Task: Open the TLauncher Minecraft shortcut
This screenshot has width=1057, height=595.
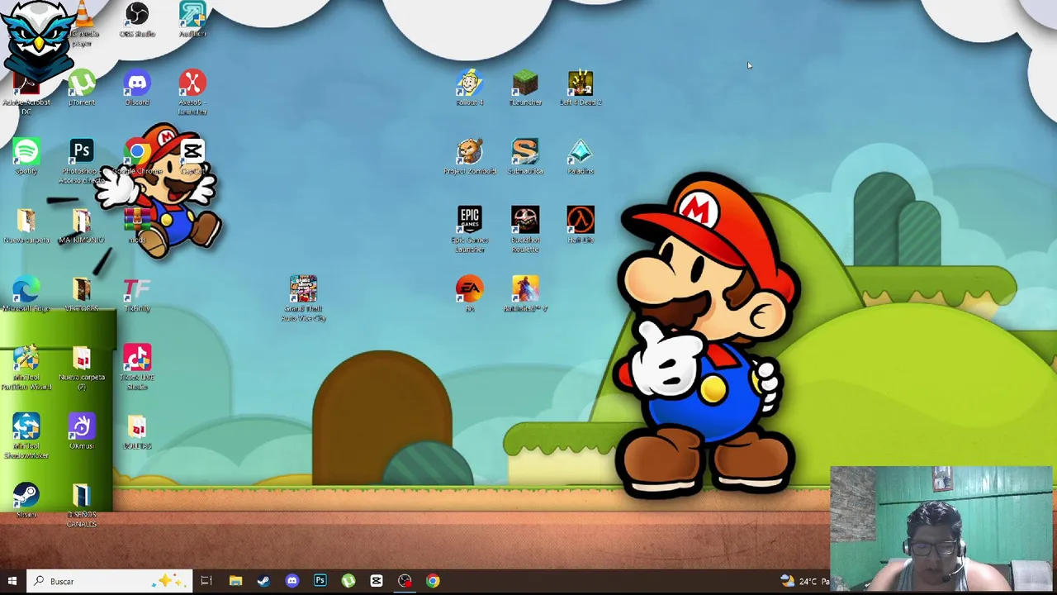Action: [x=525, y=88]
